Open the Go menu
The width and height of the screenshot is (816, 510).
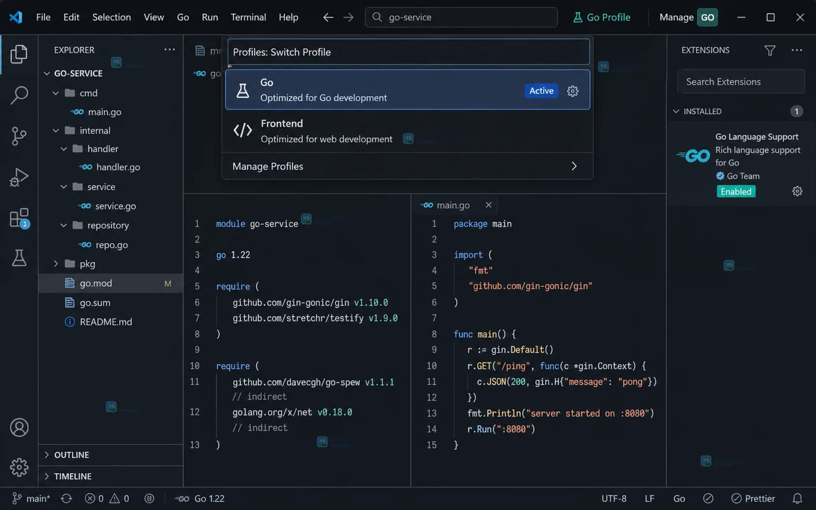pos(183,17)
